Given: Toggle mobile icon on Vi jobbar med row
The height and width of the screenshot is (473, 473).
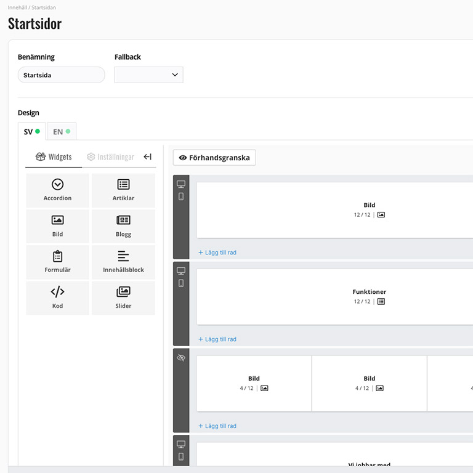Looking at the screenshot, I should click(x=181, y=457).
